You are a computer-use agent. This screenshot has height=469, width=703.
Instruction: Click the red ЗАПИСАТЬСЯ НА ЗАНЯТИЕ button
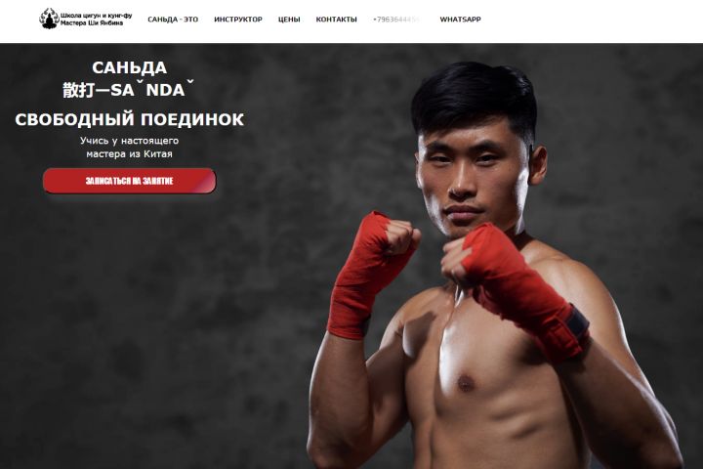130,181
